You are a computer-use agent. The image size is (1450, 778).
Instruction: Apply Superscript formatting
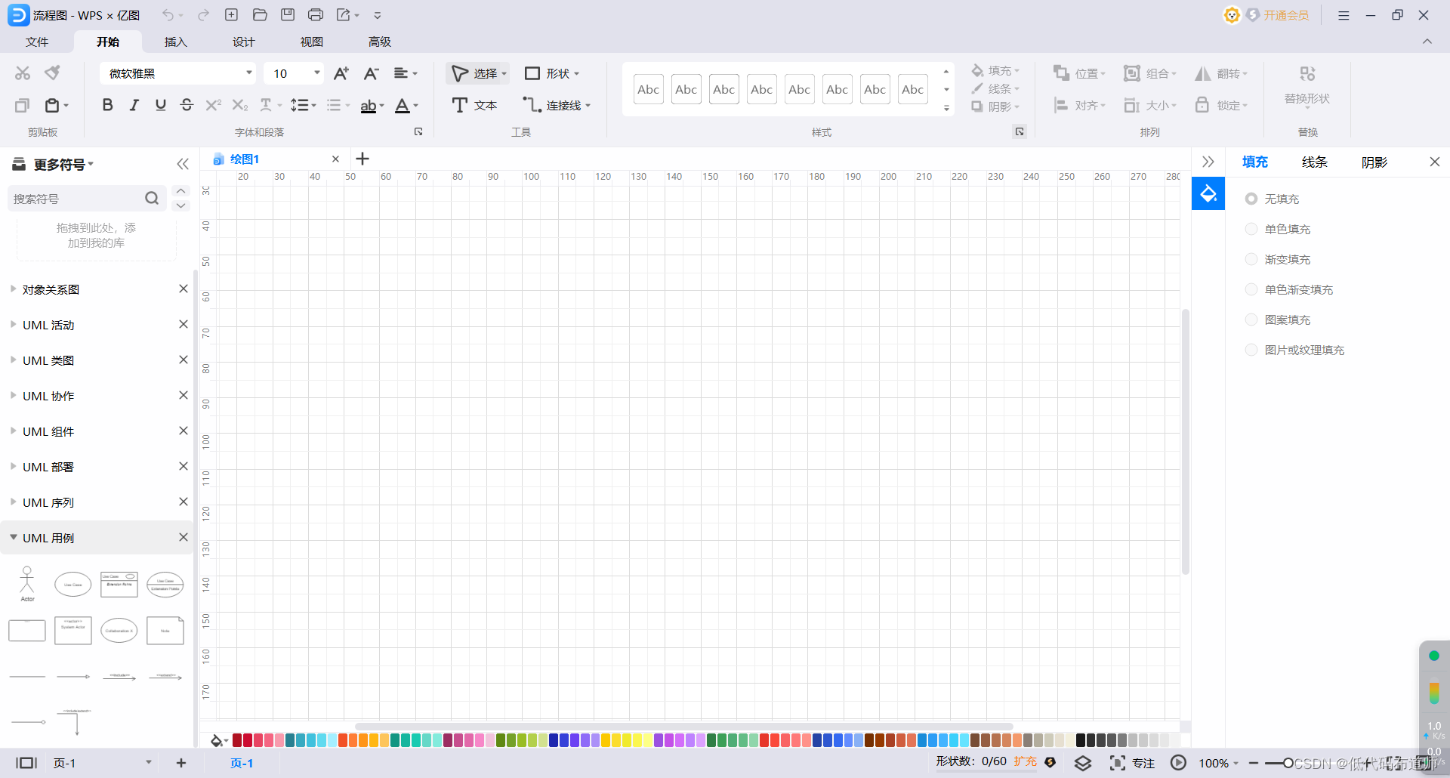point(213,105)
